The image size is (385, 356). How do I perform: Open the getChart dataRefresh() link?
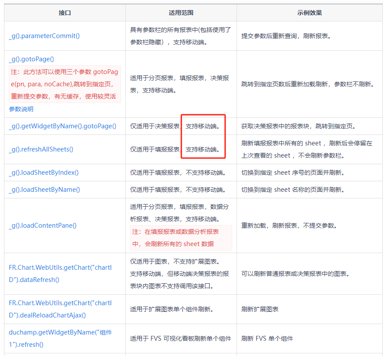point(60,274)
